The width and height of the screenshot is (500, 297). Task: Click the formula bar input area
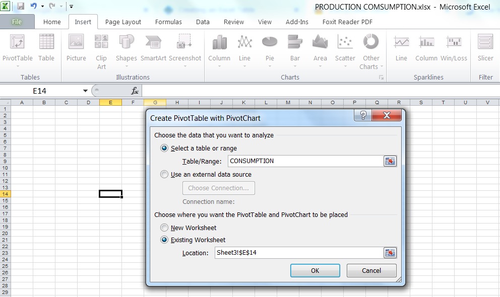(x=321, y=91)
